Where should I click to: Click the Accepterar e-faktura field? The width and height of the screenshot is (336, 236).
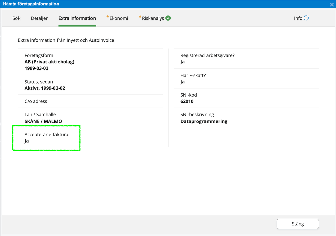[46, 138]
